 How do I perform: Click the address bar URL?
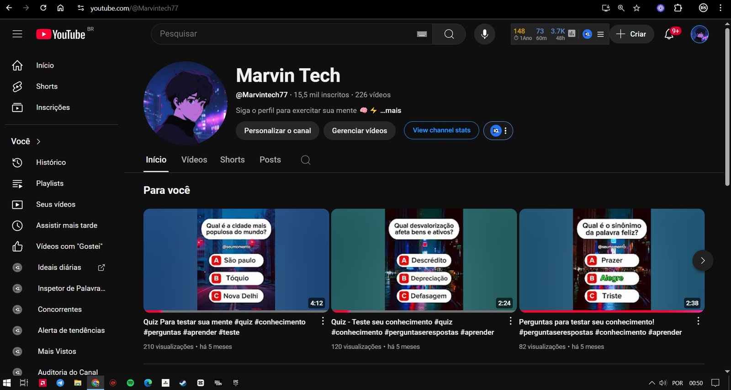(134, 8)
